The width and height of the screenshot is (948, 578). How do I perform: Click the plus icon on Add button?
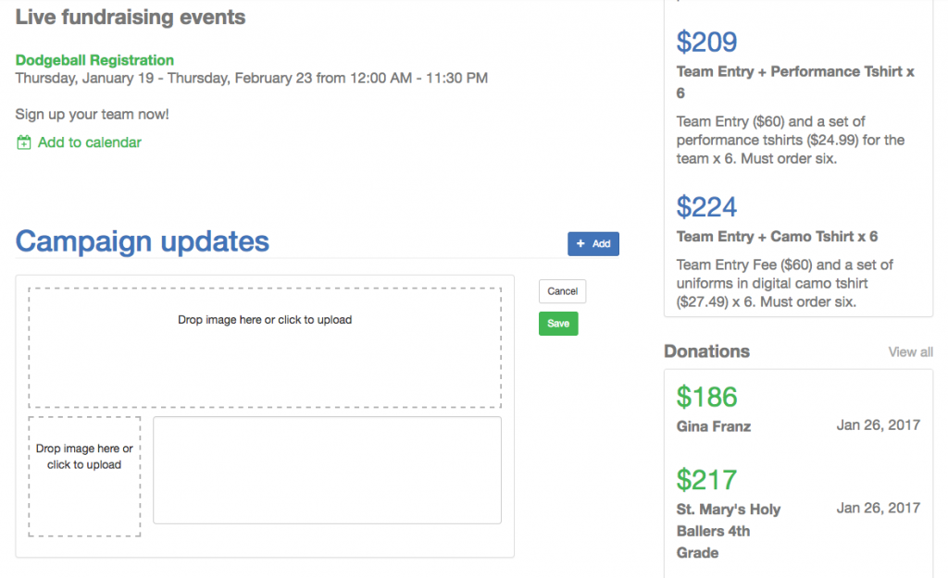point(580,244)
